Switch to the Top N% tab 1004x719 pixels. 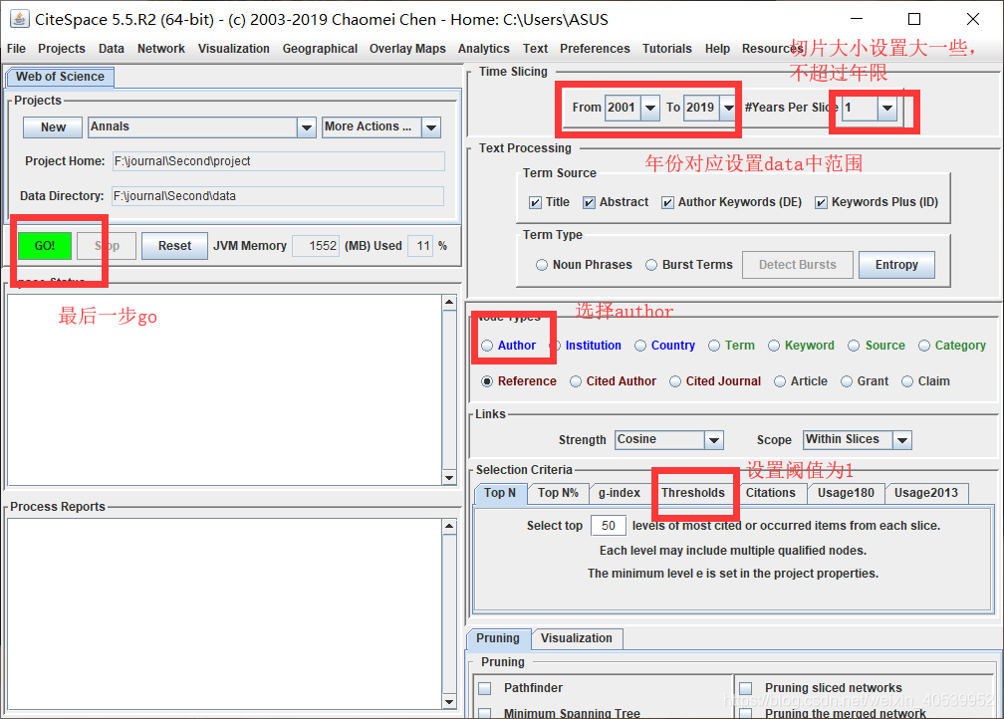pyautogui.click(x=558, y=493)
